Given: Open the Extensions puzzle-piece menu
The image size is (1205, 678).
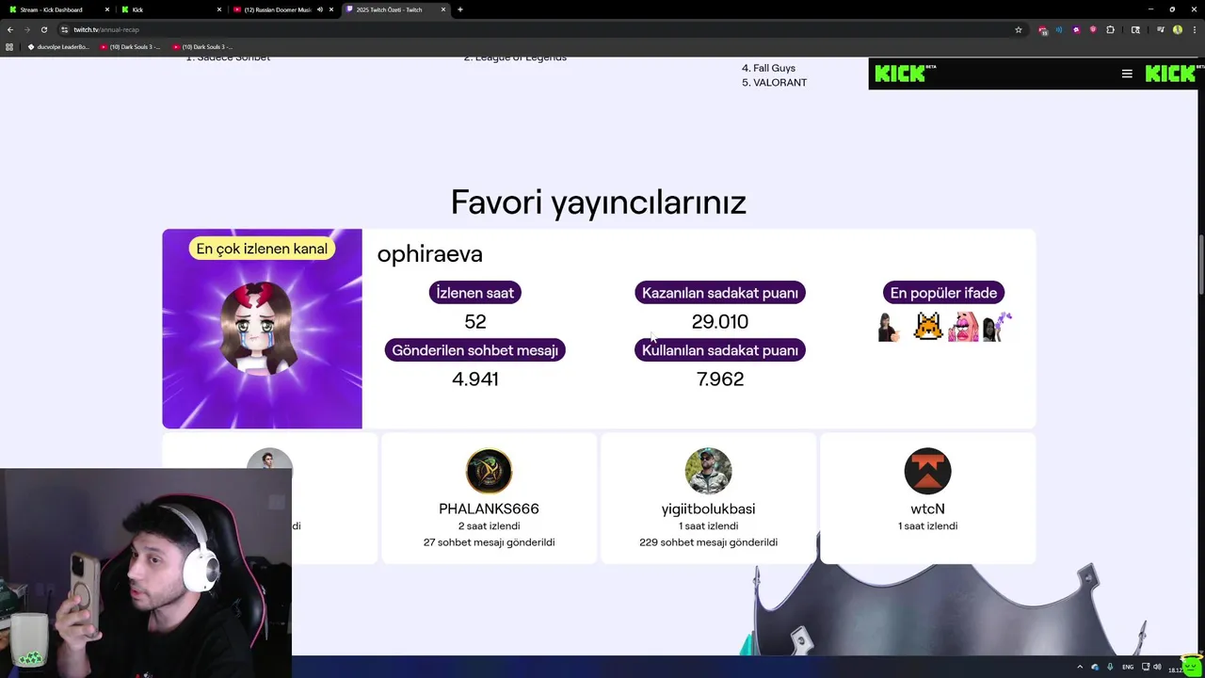Looking at the screenshot, I should (1111, 29).
